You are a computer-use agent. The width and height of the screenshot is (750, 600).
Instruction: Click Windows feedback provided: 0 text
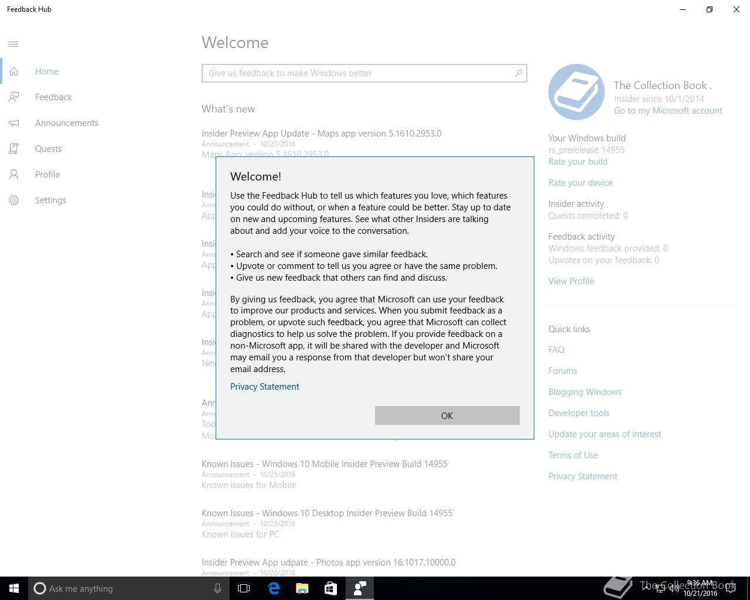608,248
